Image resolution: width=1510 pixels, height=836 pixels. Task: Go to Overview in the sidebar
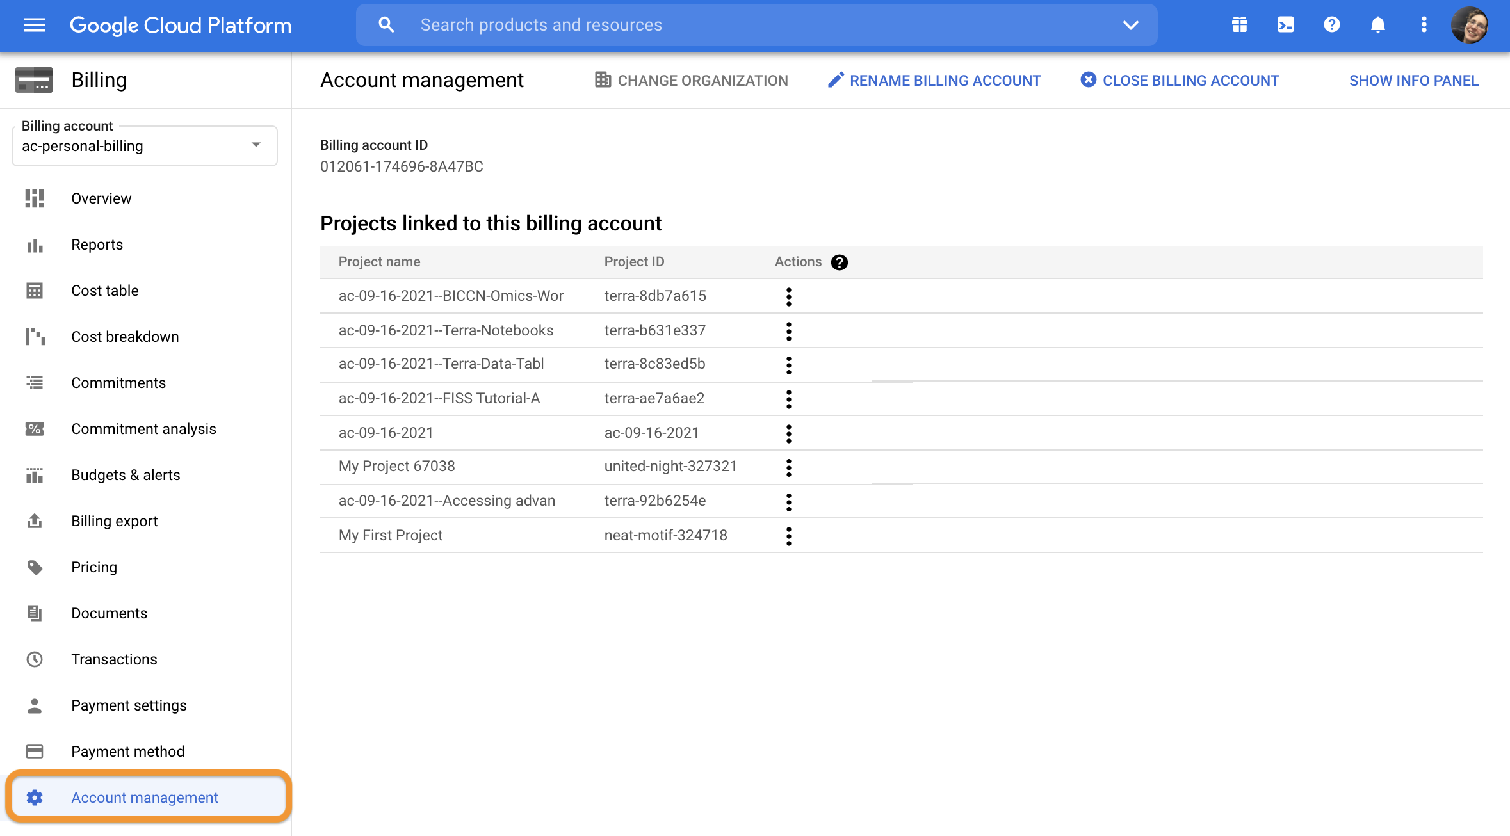click(x=101, y=198)
